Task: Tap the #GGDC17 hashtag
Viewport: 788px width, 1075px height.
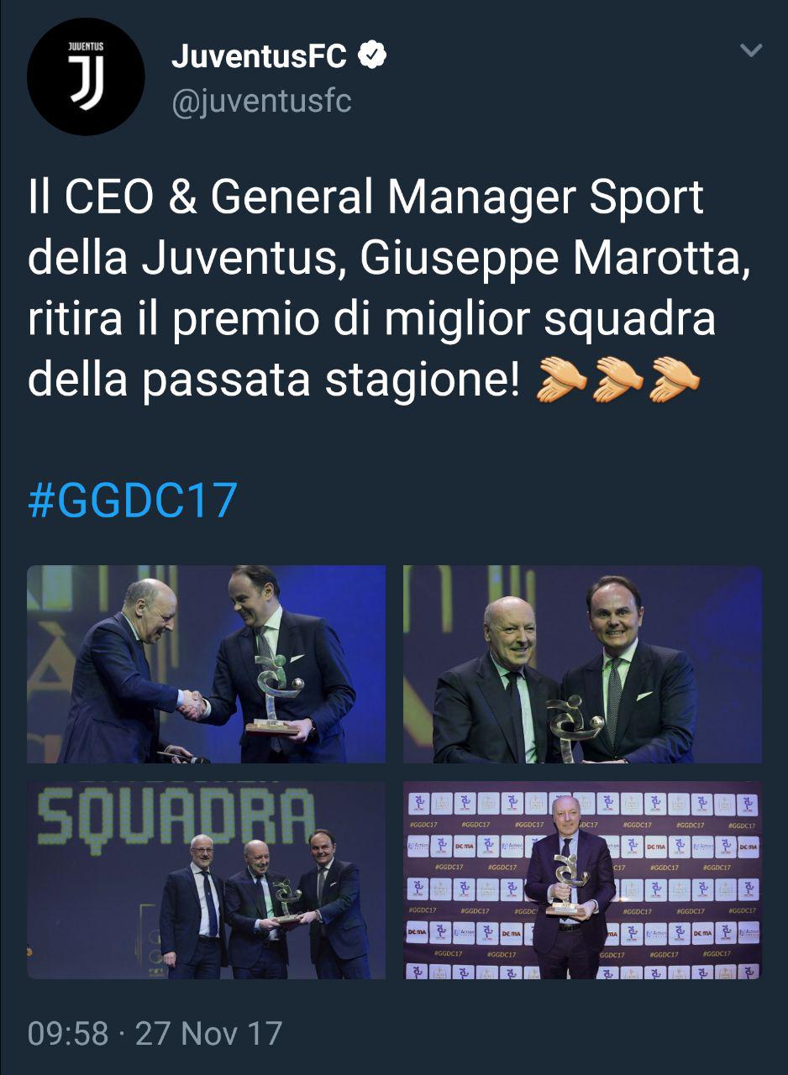Action: click(133, 501)
